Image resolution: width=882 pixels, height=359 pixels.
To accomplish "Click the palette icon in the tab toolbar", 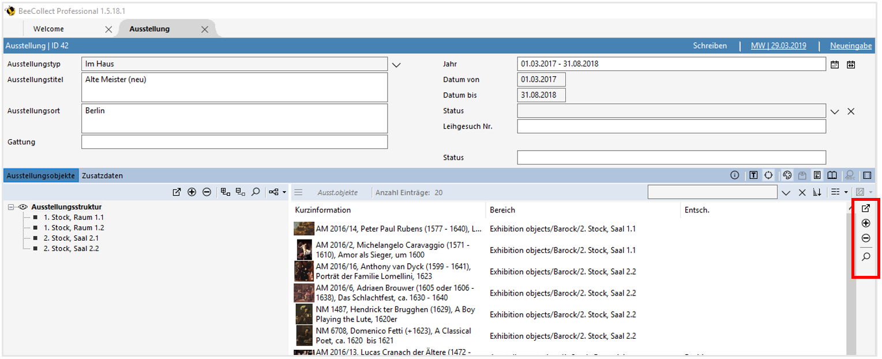I will point(787,175).
